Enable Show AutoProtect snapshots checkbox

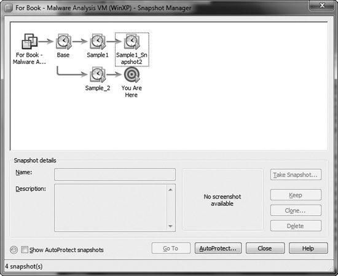(x=25, y=250)
